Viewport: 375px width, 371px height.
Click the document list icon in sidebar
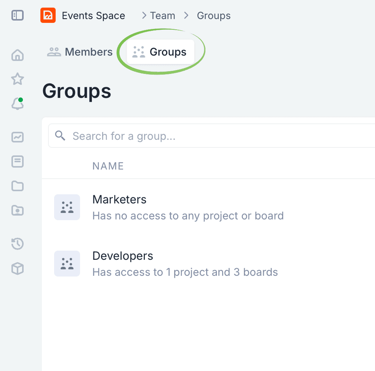click(x=18, y=162)
